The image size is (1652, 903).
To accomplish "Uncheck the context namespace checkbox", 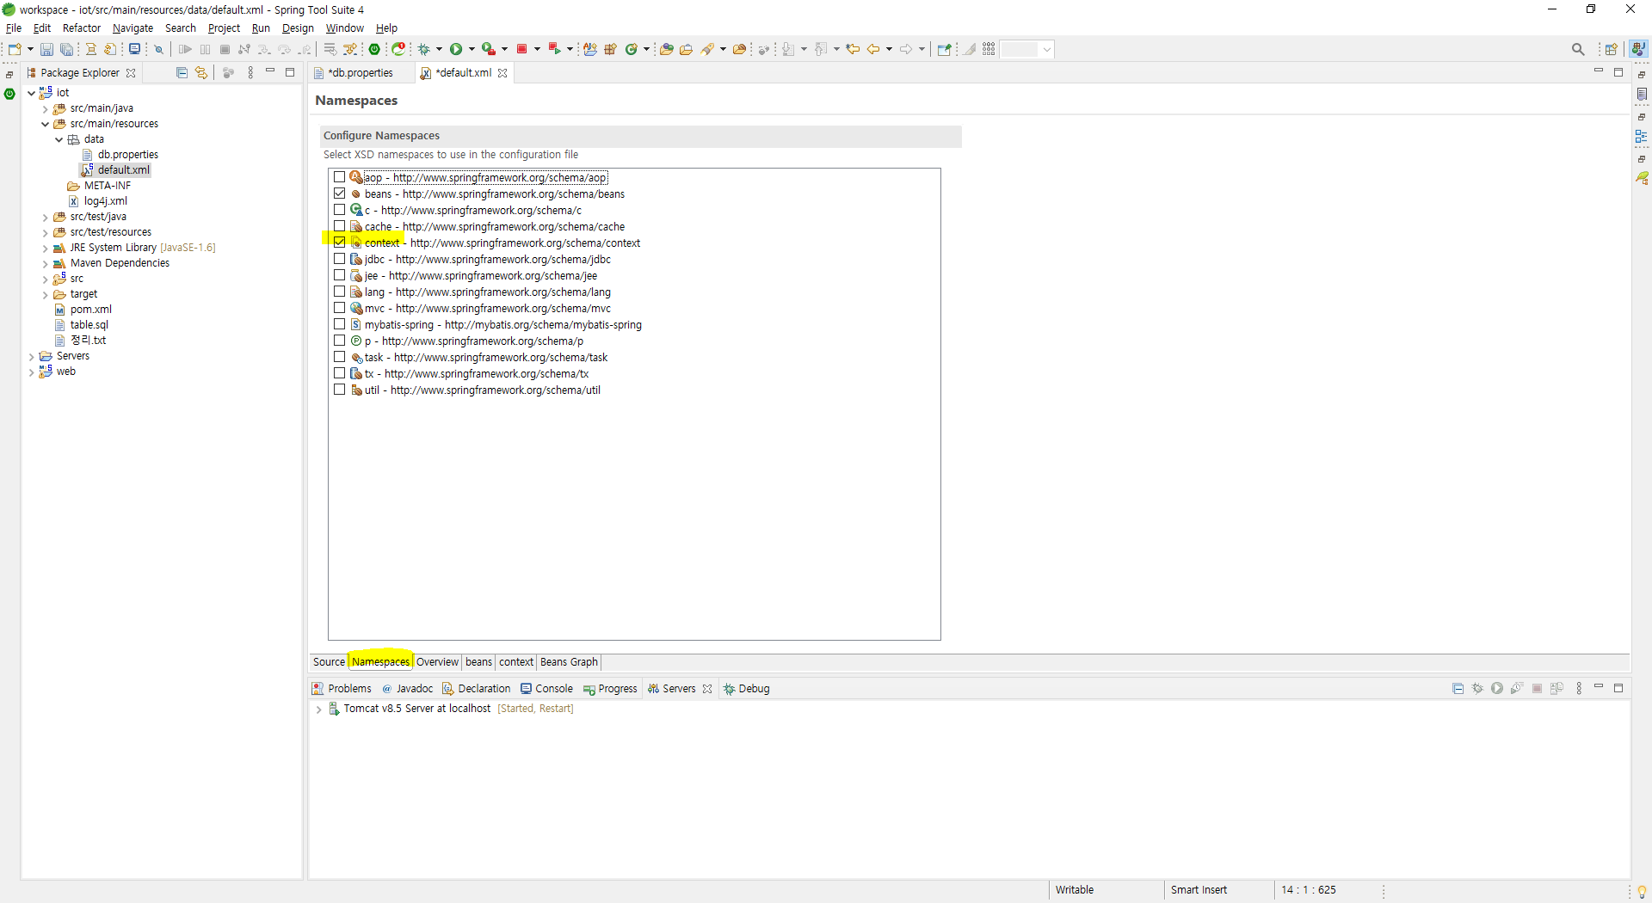I will 340,243.
